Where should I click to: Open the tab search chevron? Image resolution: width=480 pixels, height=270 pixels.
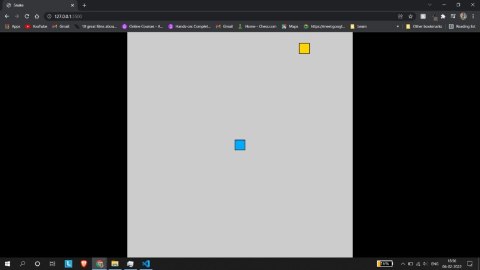[x=430, y=5]
